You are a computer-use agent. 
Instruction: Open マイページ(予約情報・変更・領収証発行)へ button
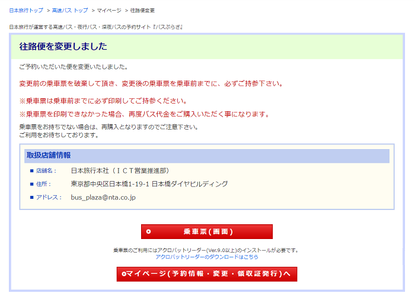click(x=206, y=274)
